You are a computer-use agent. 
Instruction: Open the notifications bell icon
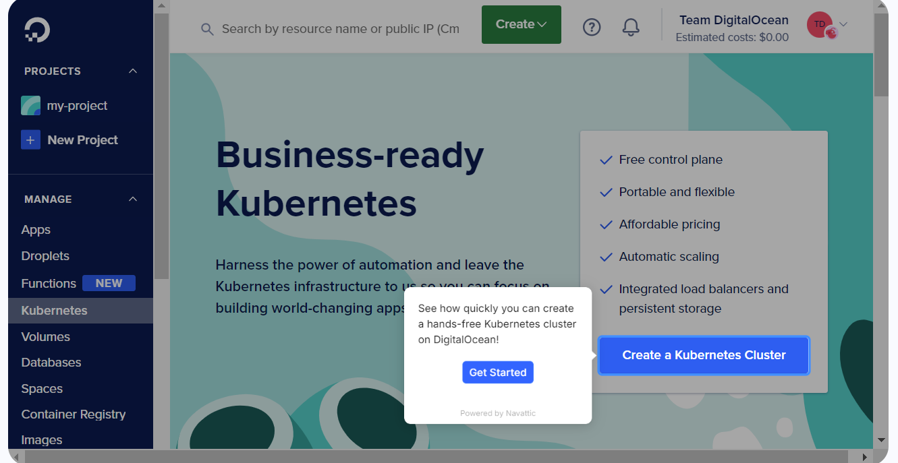click(631, 27)
